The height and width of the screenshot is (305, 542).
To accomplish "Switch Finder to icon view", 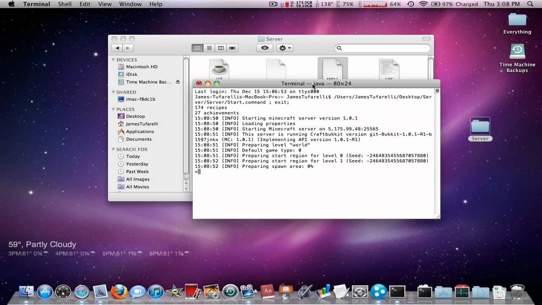I will coord(197,48).
